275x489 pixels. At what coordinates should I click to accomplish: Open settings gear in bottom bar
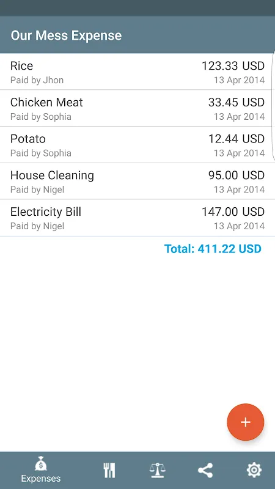(x=254, y=470)
